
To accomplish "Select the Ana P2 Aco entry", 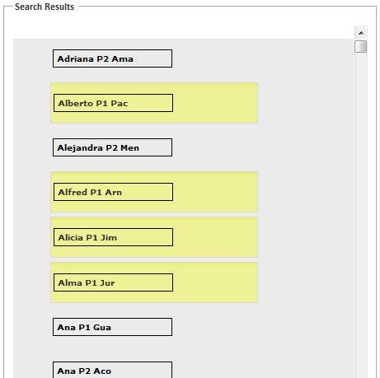I will [x=112, y=370].
